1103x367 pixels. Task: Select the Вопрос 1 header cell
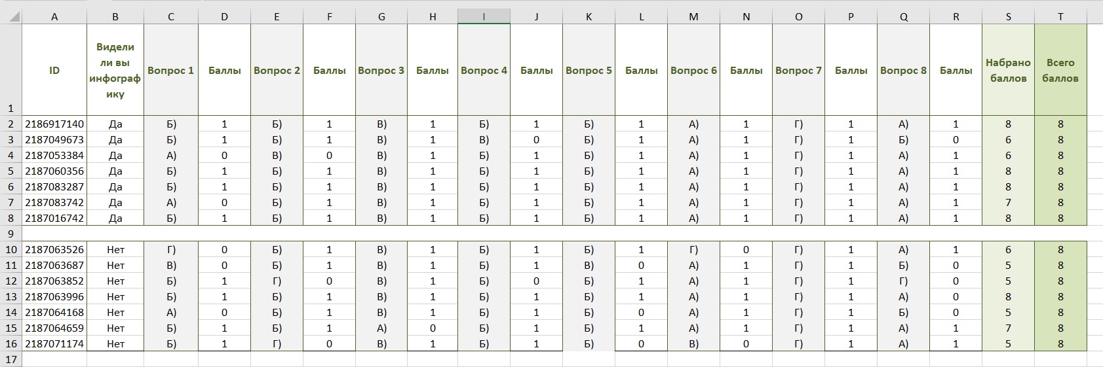170,70
